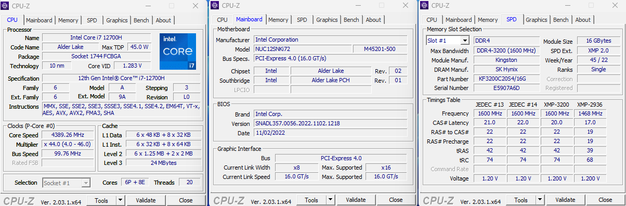Click the CPU-Z app icon in the Mainboard window title bar
Viewport: 626px width, 206px height.
[x=214, y=6]
